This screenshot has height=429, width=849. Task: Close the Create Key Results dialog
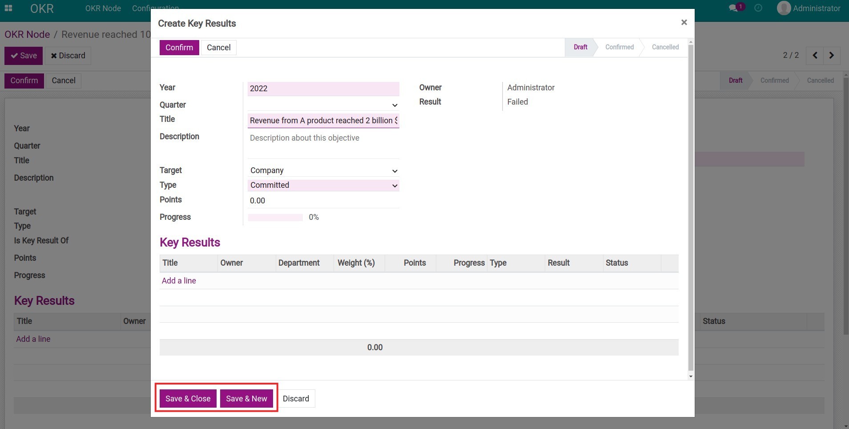684,22
